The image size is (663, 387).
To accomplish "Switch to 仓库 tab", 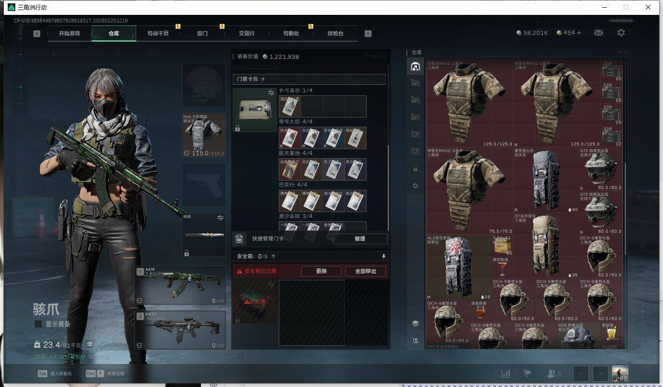I will (x=114, y=34).
